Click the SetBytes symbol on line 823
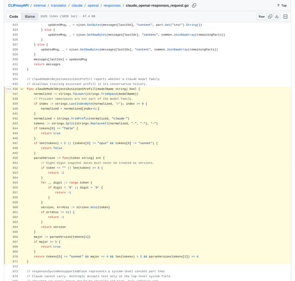295x281 pixels. 94,24
